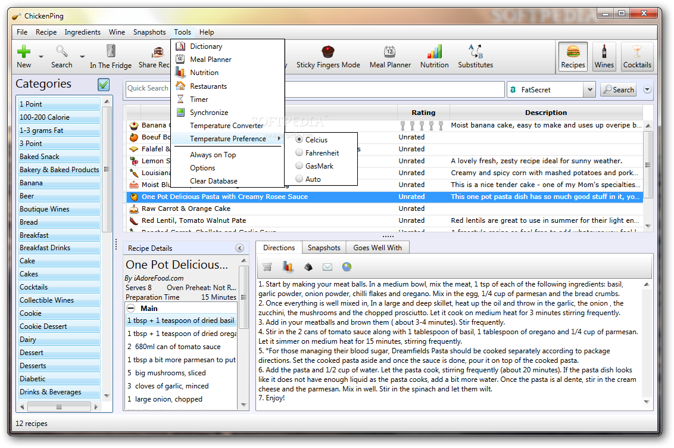Click the Share Recipe cake icon
674x448 pixels.
click(x=158, y=52)
